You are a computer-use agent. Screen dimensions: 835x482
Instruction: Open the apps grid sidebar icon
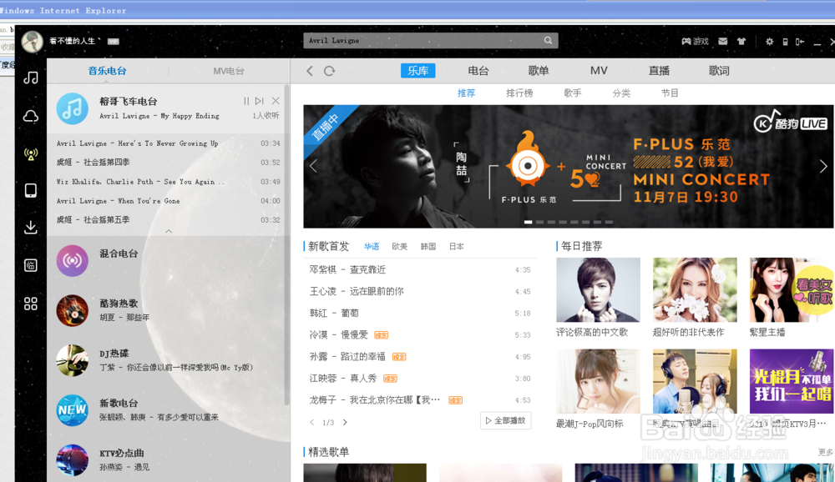(31, 304)
